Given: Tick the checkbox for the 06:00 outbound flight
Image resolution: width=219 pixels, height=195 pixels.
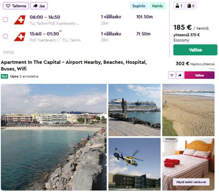Looking at the screenshot, I should coord(5,20).
